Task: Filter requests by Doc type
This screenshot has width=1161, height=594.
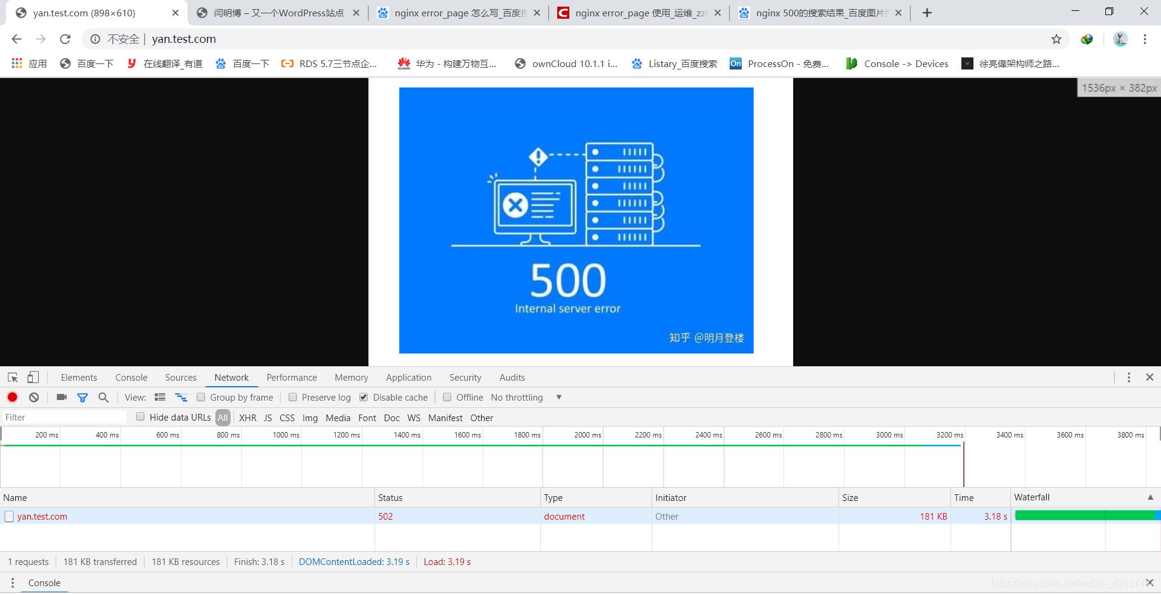Action: click(x=391, y=418)
